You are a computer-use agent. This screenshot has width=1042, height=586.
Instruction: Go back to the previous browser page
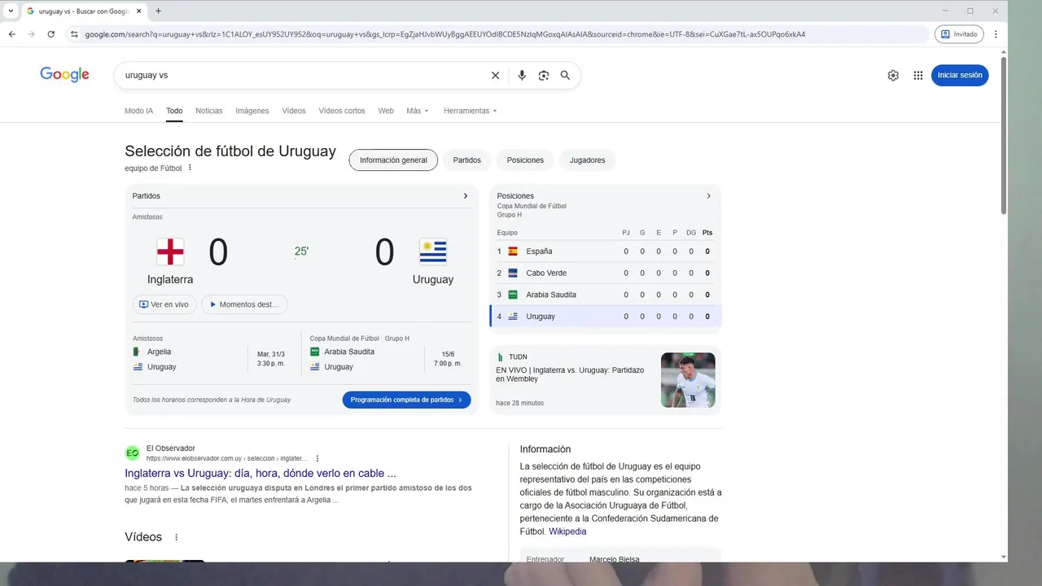coord(11,34)
